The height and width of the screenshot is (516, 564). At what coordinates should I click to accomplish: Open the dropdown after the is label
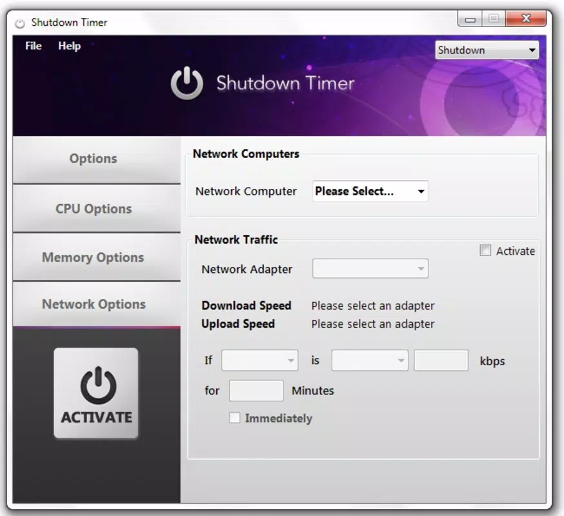tap(370, 361)
